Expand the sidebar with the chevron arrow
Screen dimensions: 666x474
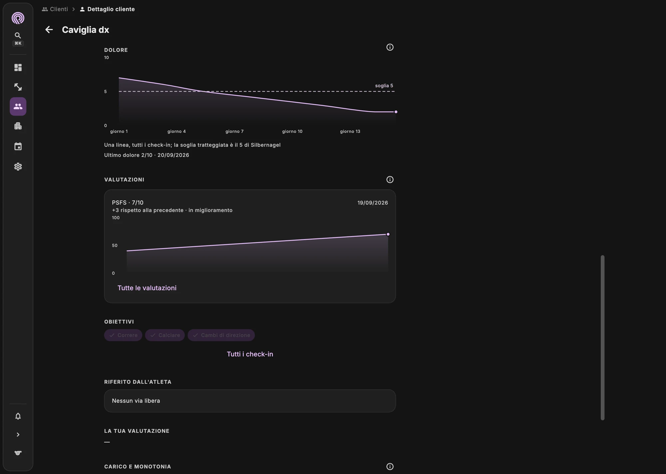pyautogui.click(x=18, y=435)
